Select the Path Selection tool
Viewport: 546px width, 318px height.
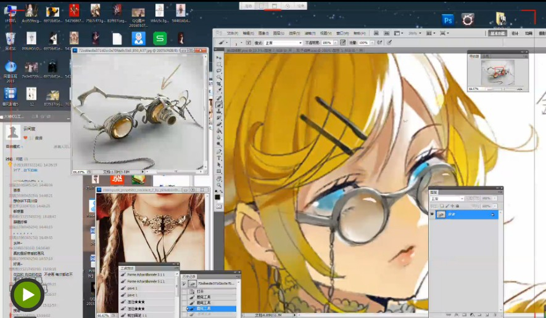coord(219,164)
